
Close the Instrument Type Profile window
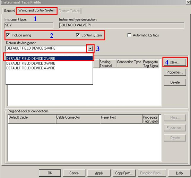click(188, 2)
